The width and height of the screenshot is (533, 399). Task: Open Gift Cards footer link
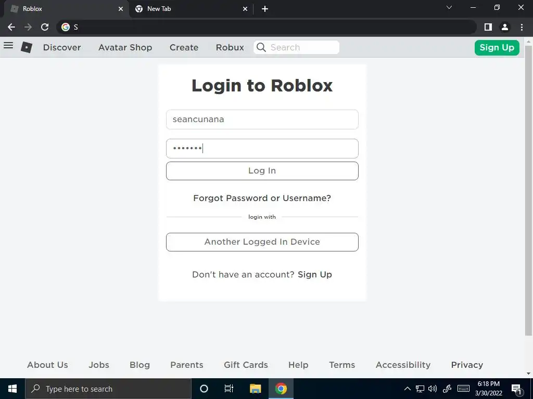[x=246, y=365]
